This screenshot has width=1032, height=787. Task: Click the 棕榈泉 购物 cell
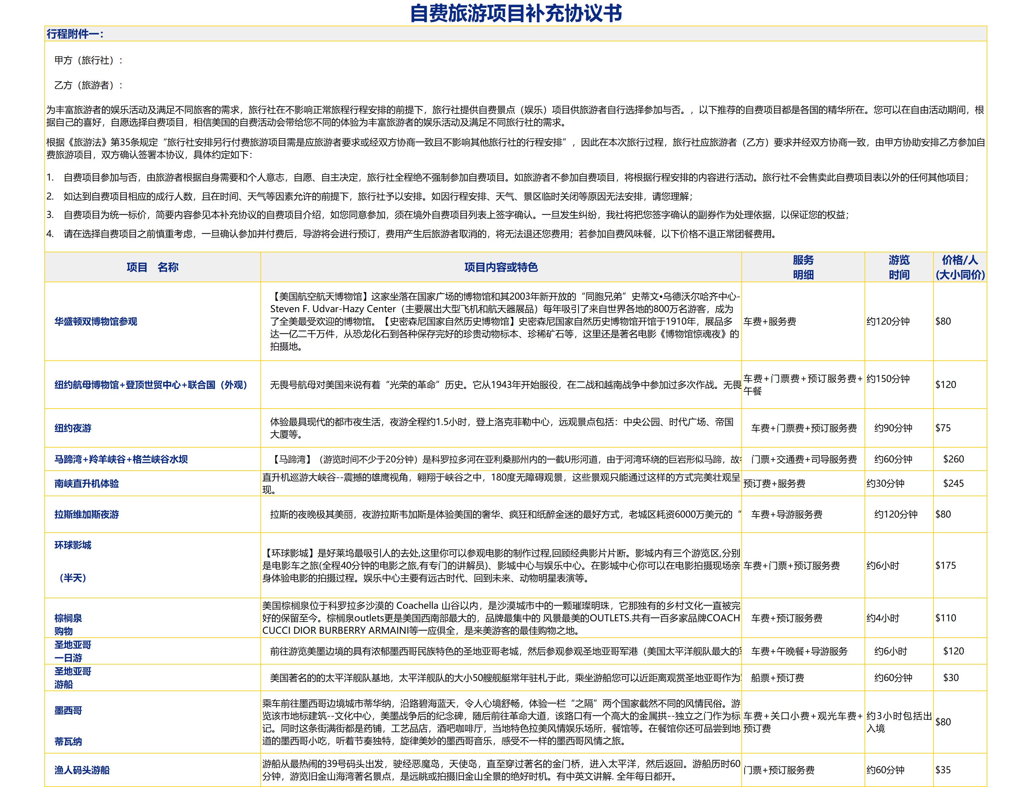click(x=152, y=618)
